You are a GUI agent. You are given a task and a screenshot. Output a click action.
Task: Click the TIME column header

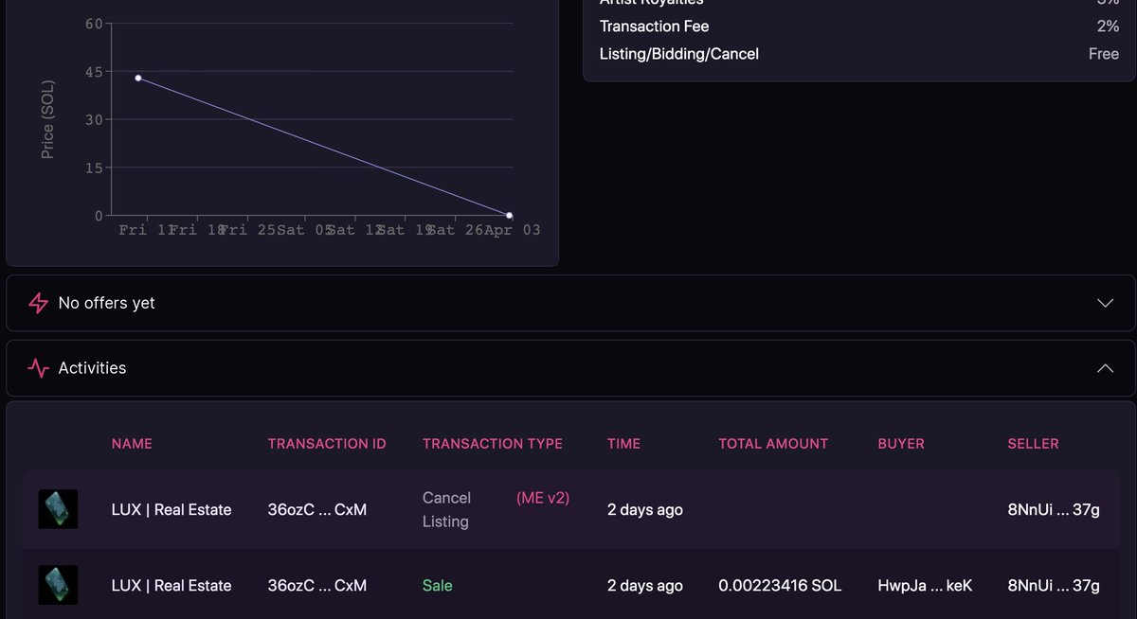pos(623,443)
